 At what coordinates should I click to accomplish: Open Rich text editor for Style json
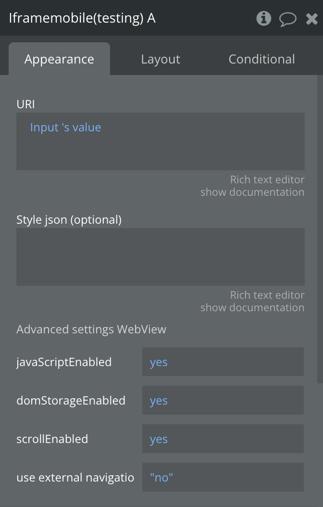point(267,295)
